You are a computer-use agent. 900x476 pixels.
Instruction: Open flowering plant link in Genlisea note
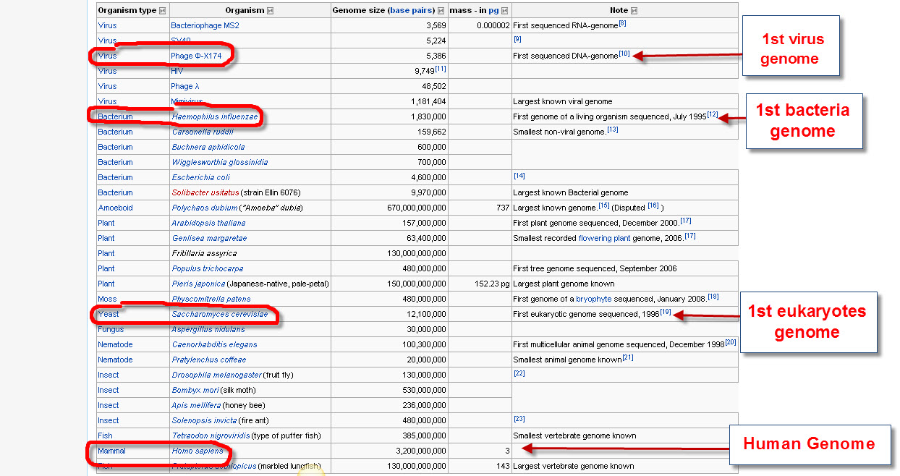pos(604,238)
